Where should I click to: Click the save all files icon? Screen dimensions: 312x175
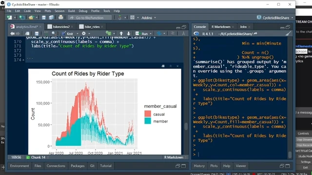(51, 17)
